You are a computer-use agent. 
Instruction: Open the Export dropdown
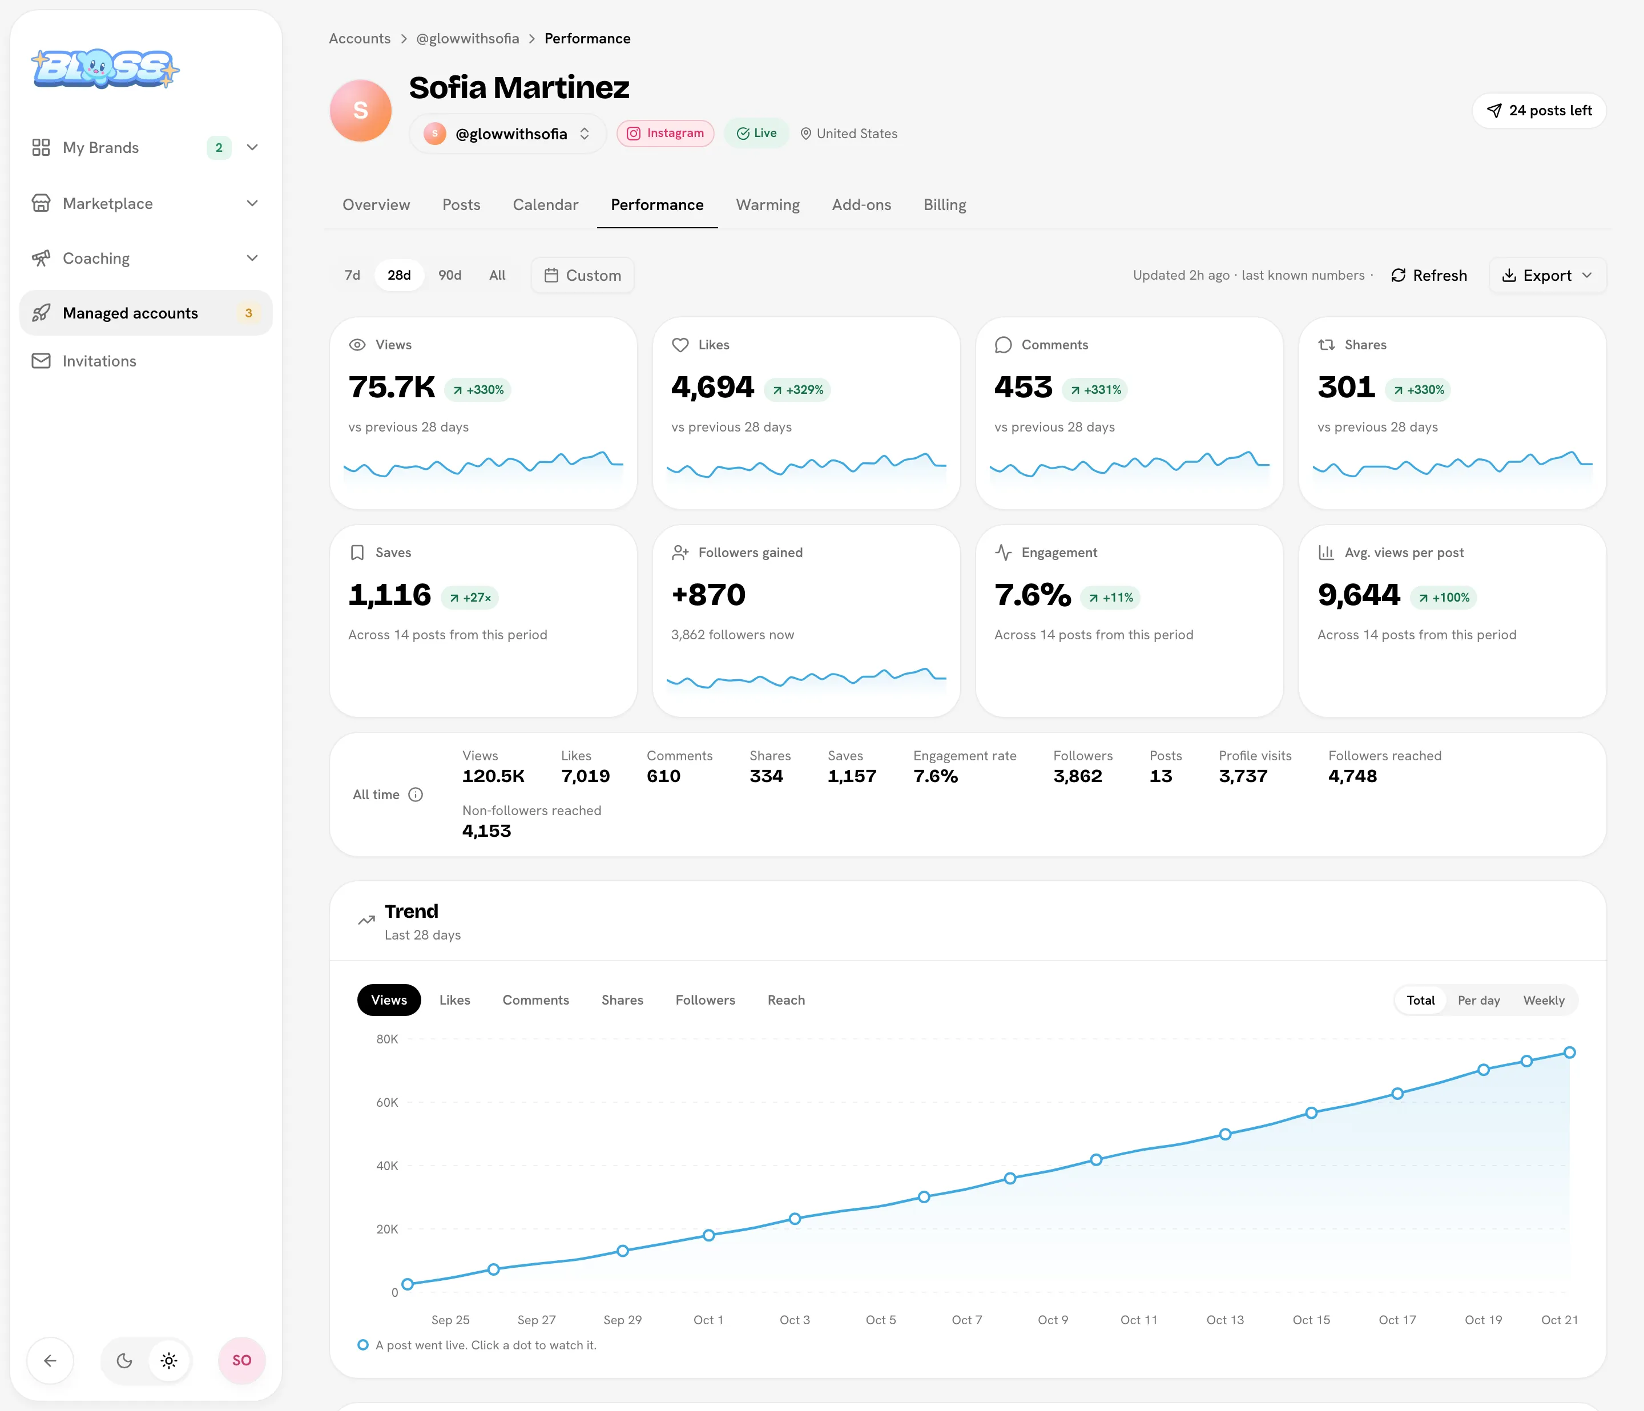(x=1547, y=275)
